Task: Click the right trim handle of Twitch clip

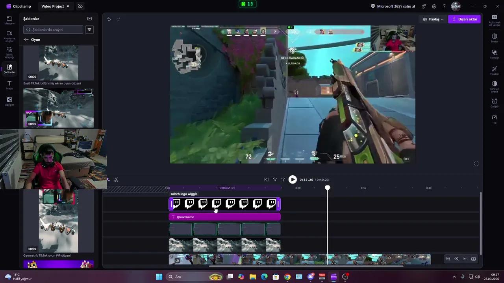Action: click(x=278, y=204)
